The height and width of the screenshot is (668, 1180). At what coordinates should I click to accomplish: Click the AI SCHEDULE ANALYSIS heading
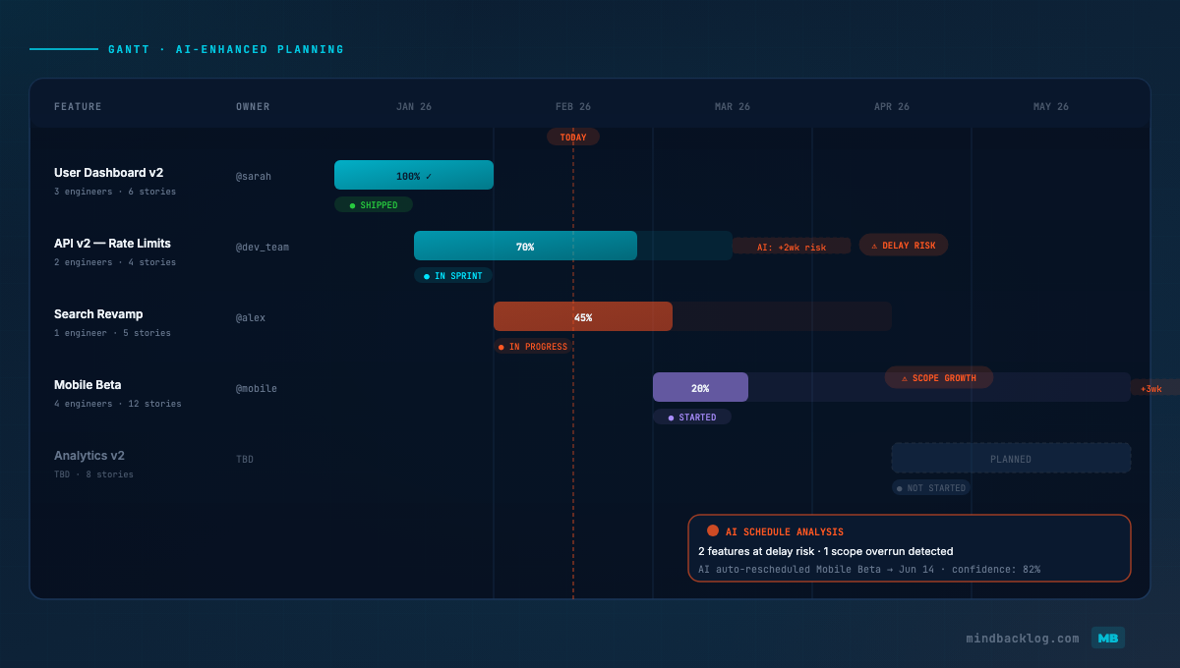tap(785, 532)
